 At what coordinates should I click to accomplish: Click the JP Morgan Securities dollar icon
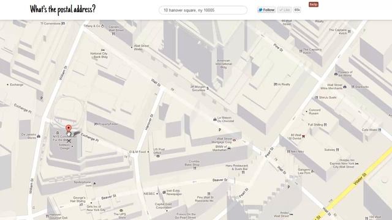pos(208,88)
